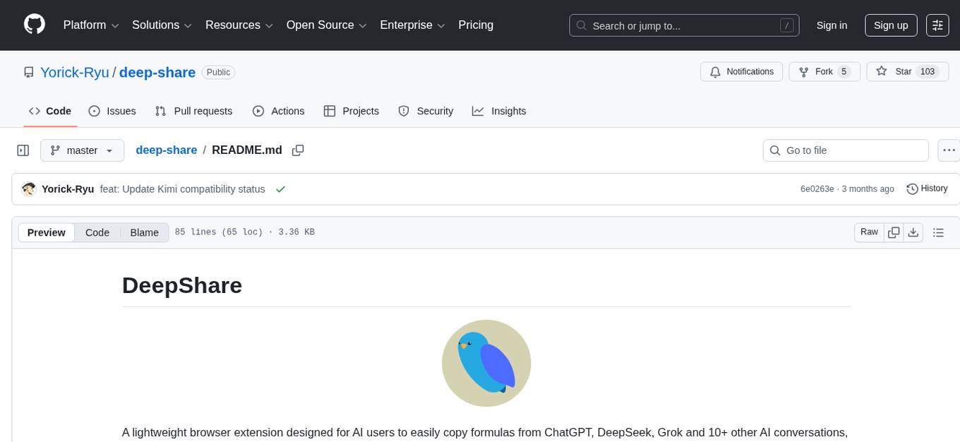
Task: Copy the README.md file path
Action: [297, 150]
